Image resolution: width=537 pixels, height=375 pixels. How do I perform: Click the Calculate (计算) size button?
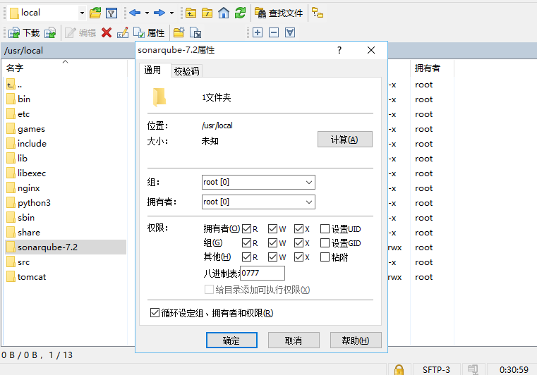345,140
